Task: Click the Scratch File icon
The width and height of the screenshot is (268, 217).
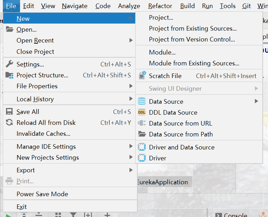Action: [x=142, y=76]
